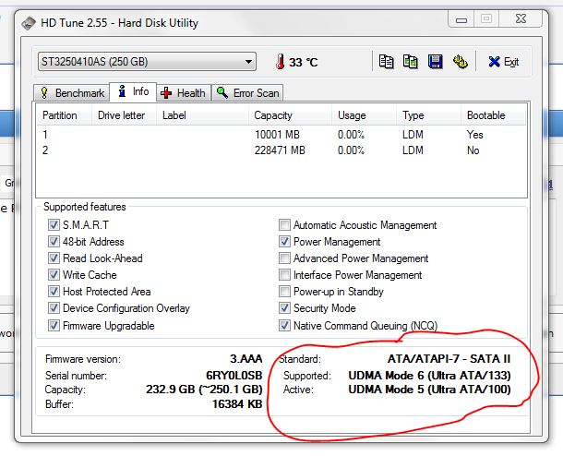Switch to the Benchmark tab
The height and width of the screenshot is (456, 563).
(x=71, y=93)
